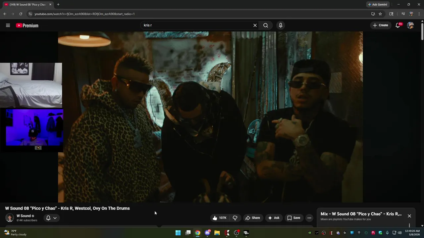Install app icon in address bar
This screenshot has height=238, width=424.
[373, 14]
